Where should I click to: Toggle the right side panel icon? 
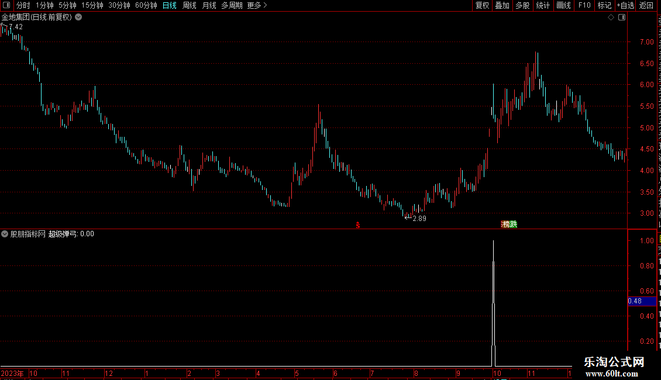[x=622, y=18]
